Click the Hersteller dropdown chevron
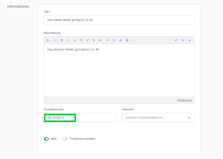The width and height of the screenshot is (223, 159). (189, 118)
